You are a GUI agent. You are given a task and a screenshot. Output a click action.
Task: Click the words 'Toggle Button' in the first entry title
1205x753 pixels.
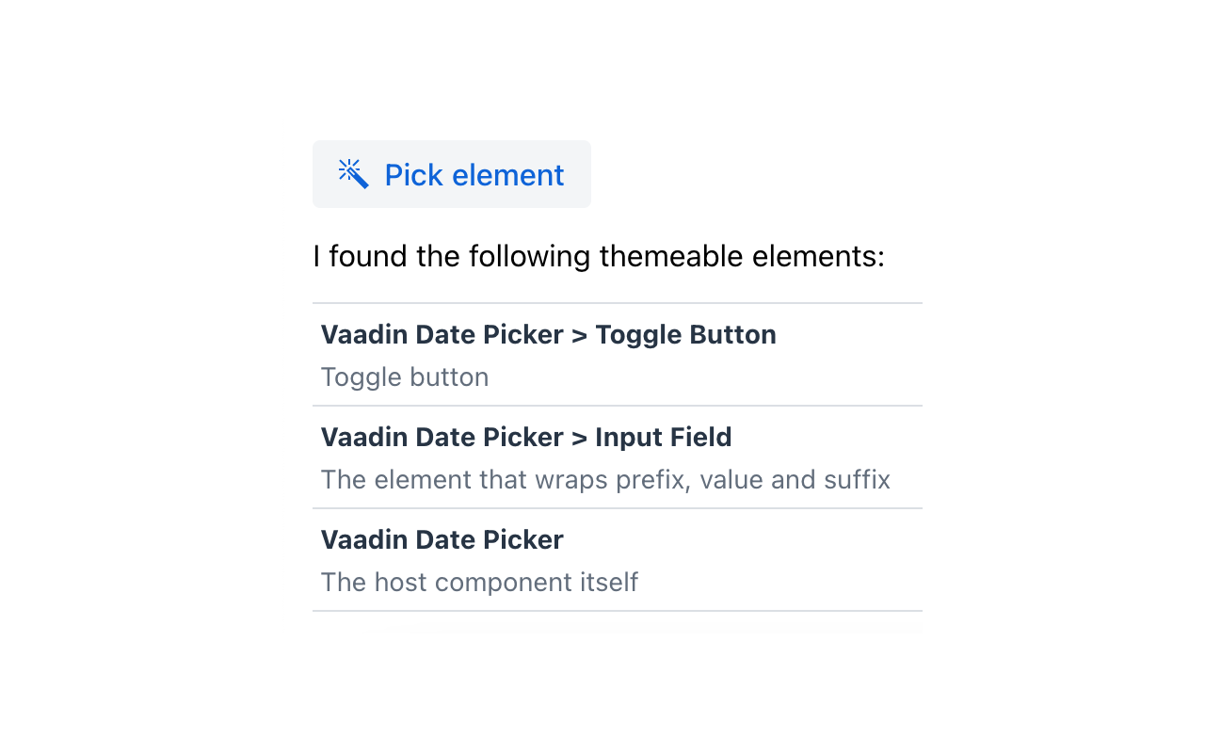(x=685, y=335)
